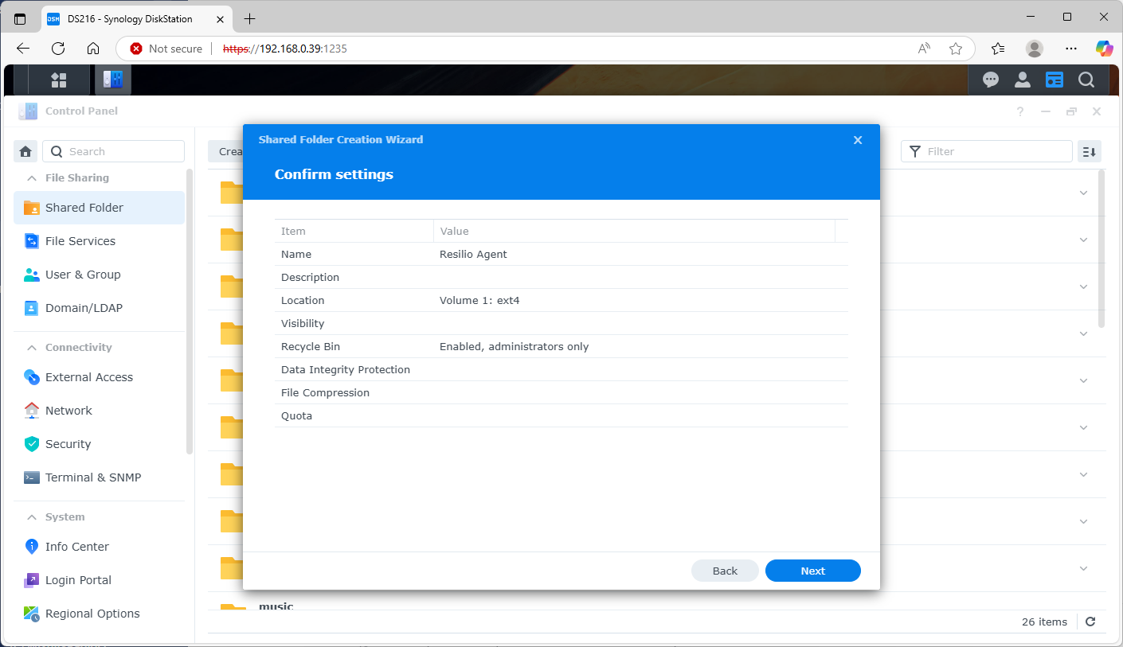Image resolution: width=1123 pixels, height=647 pixels.
Task: Open the Info Center
Action: point(76,547)
